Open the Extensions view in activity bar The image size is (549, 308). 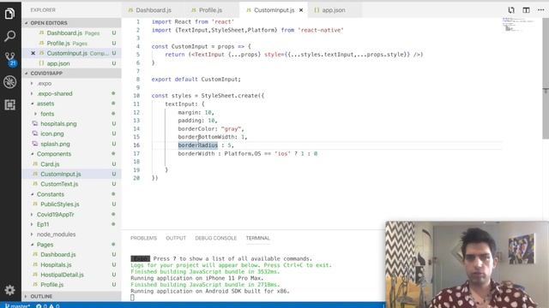[9, 104]
